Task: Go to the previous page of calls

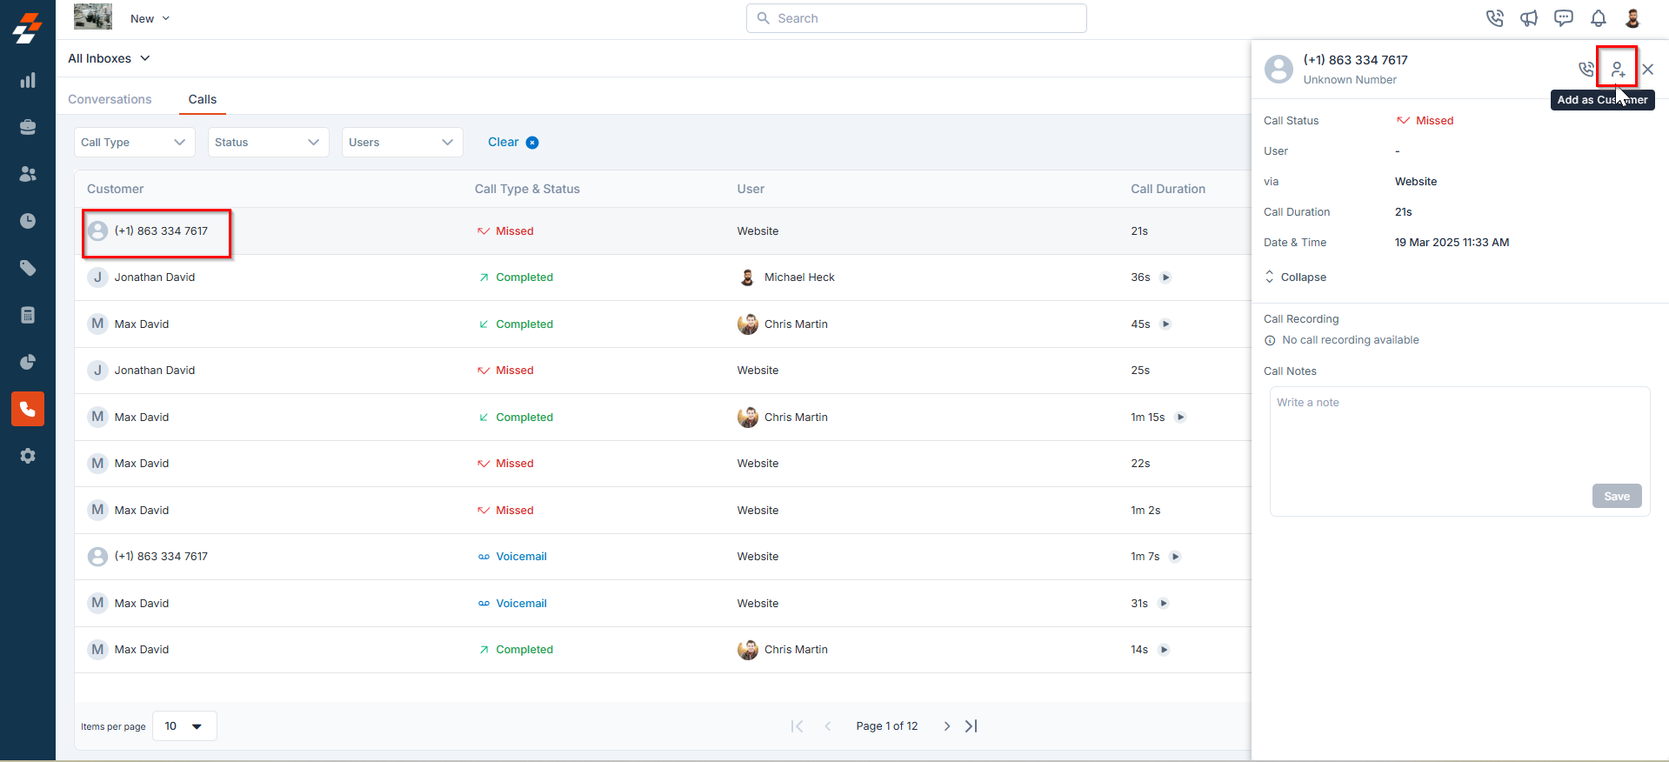Action: tap(828, 726)
